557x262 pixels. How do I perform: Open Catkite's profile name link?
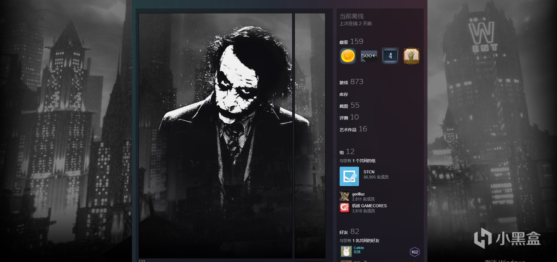359,248
